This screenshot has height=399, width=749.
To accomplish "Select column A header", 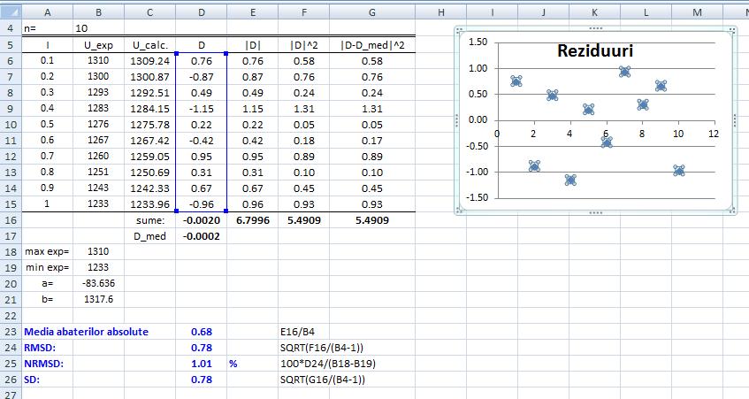I will pyautogui.click(x=47, y=12).
